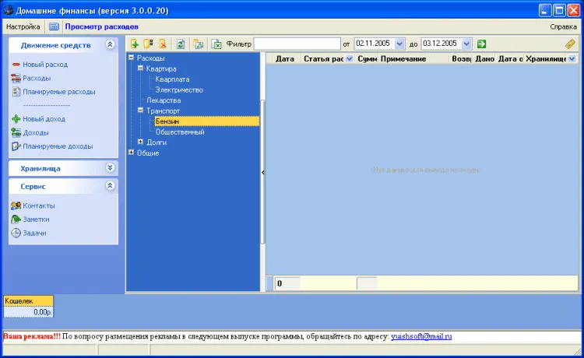The height and width of the screenshot is (358, 584).
Task: Click the edit record toolbar icon
Action: 148,44
